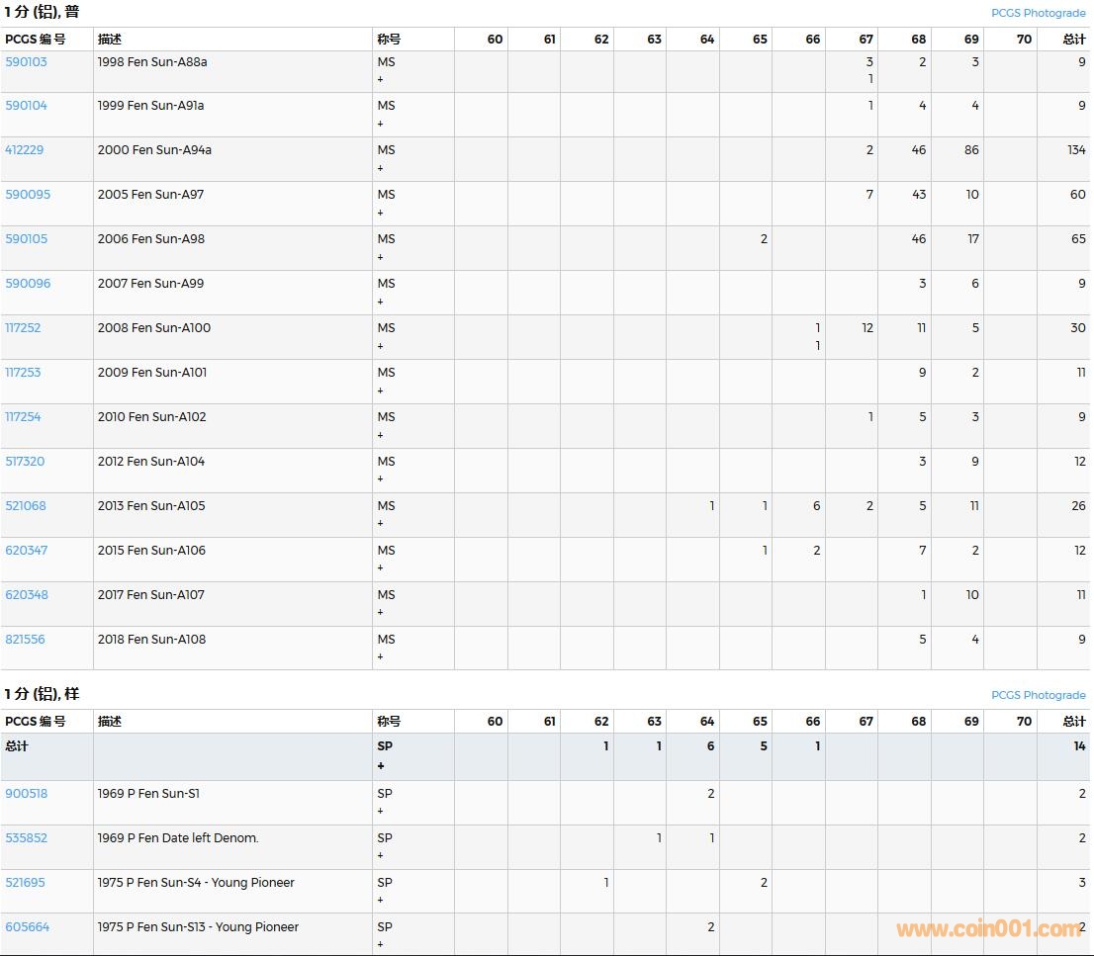The image size is (1094, 956).
Task: Open PCGS number 590096
Action: coord(26,284)
